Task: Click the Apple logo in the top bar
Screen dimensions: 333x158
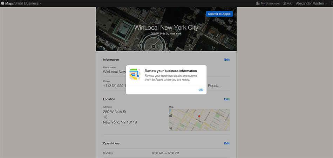Action: pos(2,3)
